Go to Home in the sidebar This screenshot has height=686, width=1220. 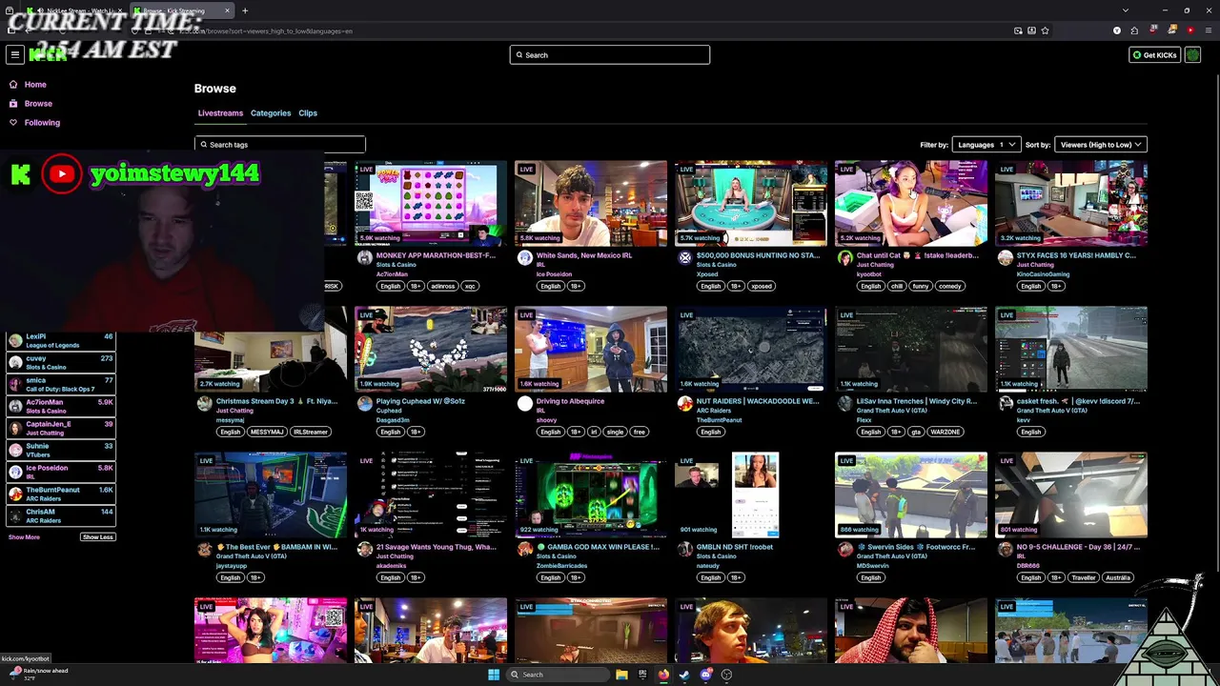coord(35,85)
